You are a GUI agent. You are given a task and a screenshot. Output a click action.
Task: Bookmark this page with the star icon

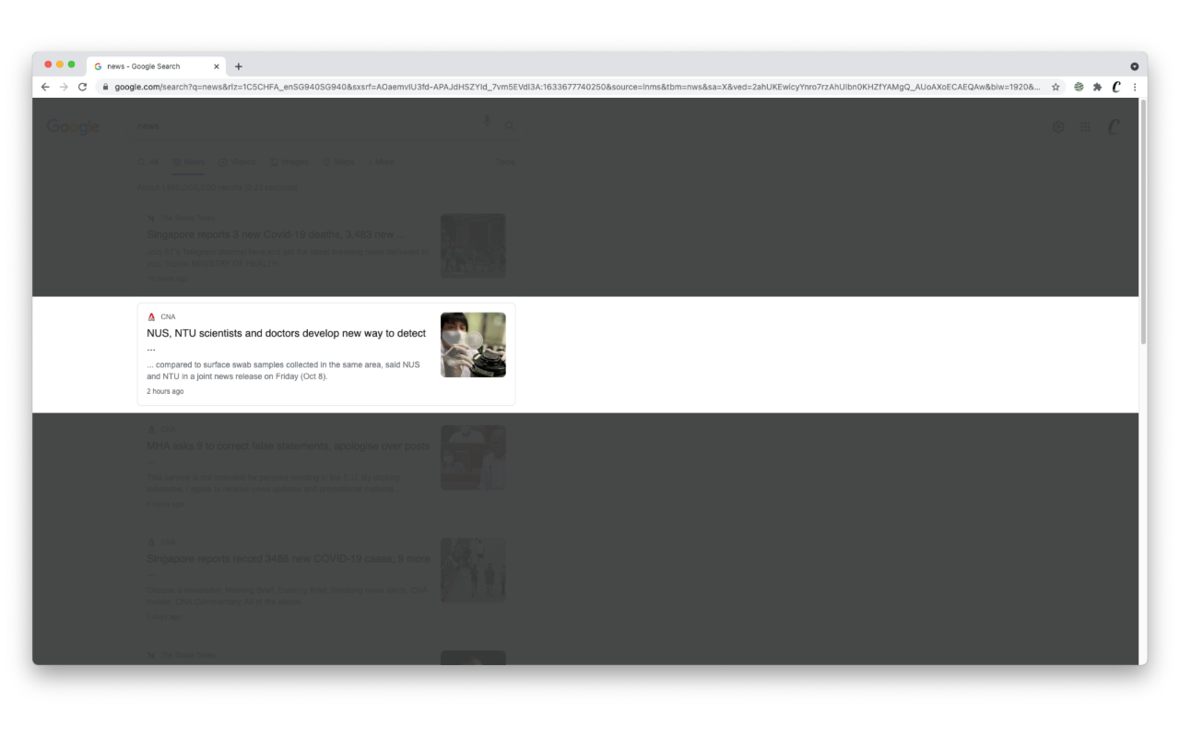[1056, 87]
